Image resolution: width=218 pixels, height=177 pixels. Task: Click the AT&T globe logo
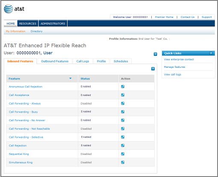(x=9, y=9)
